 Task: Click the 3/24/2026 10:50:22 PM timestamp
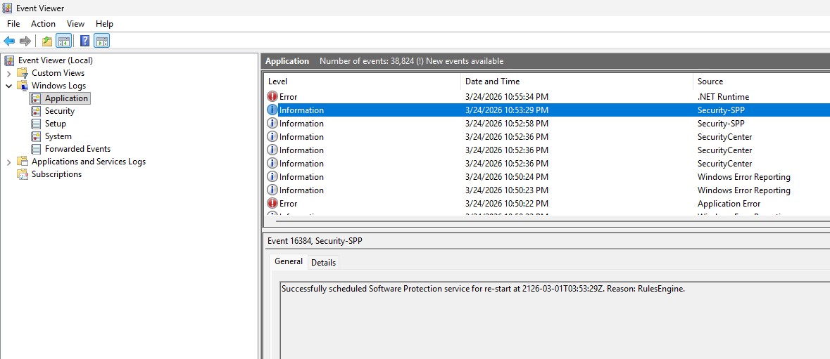(x=507, y=203)
